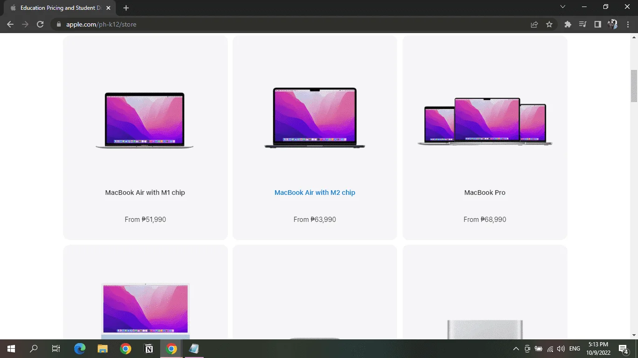Screen dimensions: 638x358
Task: Open the media controls music icon
Action: pos(583,24)
